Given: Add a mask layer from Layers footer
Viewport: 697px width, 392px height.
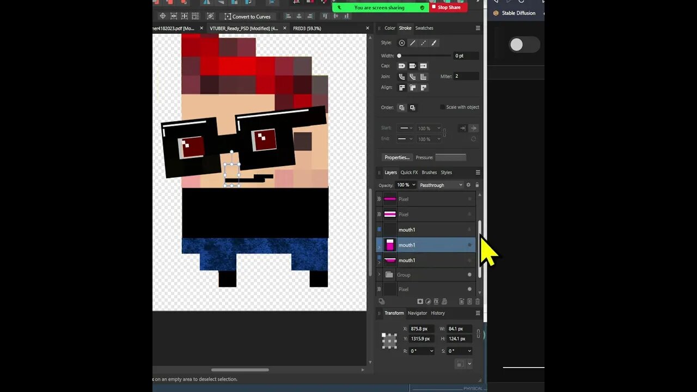Looking at the screenshot, I should pyautogui.click(x=420, y=301).
